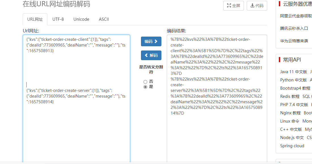Switch to the URL网址 tab
This screenshot has height=164, width=312.
(35, 19)
